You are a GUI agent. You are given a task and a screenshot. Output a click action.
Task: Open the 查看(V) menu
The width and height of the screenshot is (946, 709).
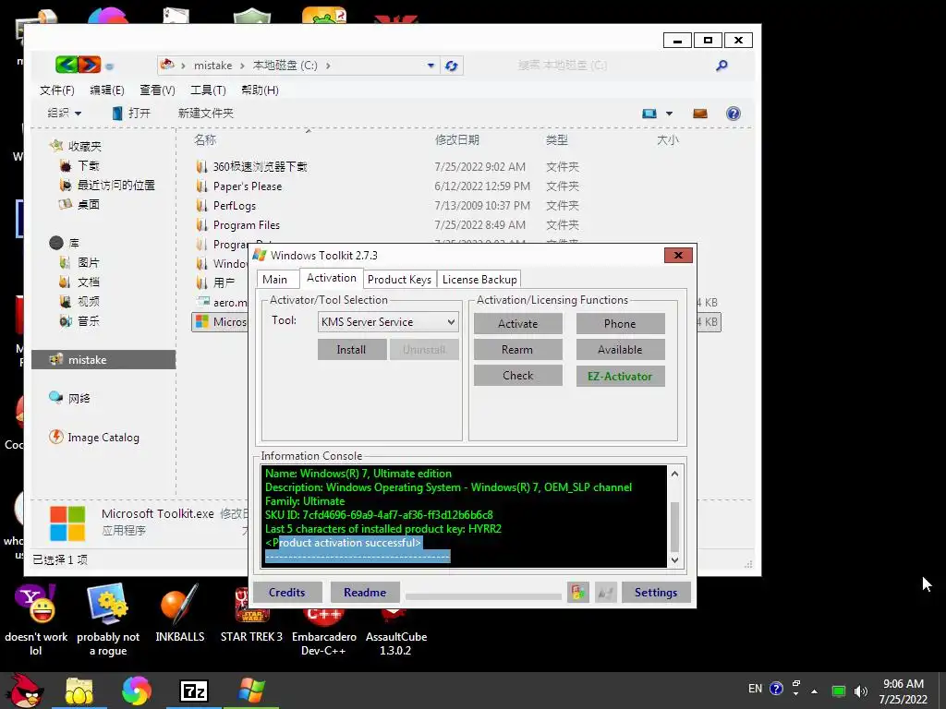pos(157,90)
